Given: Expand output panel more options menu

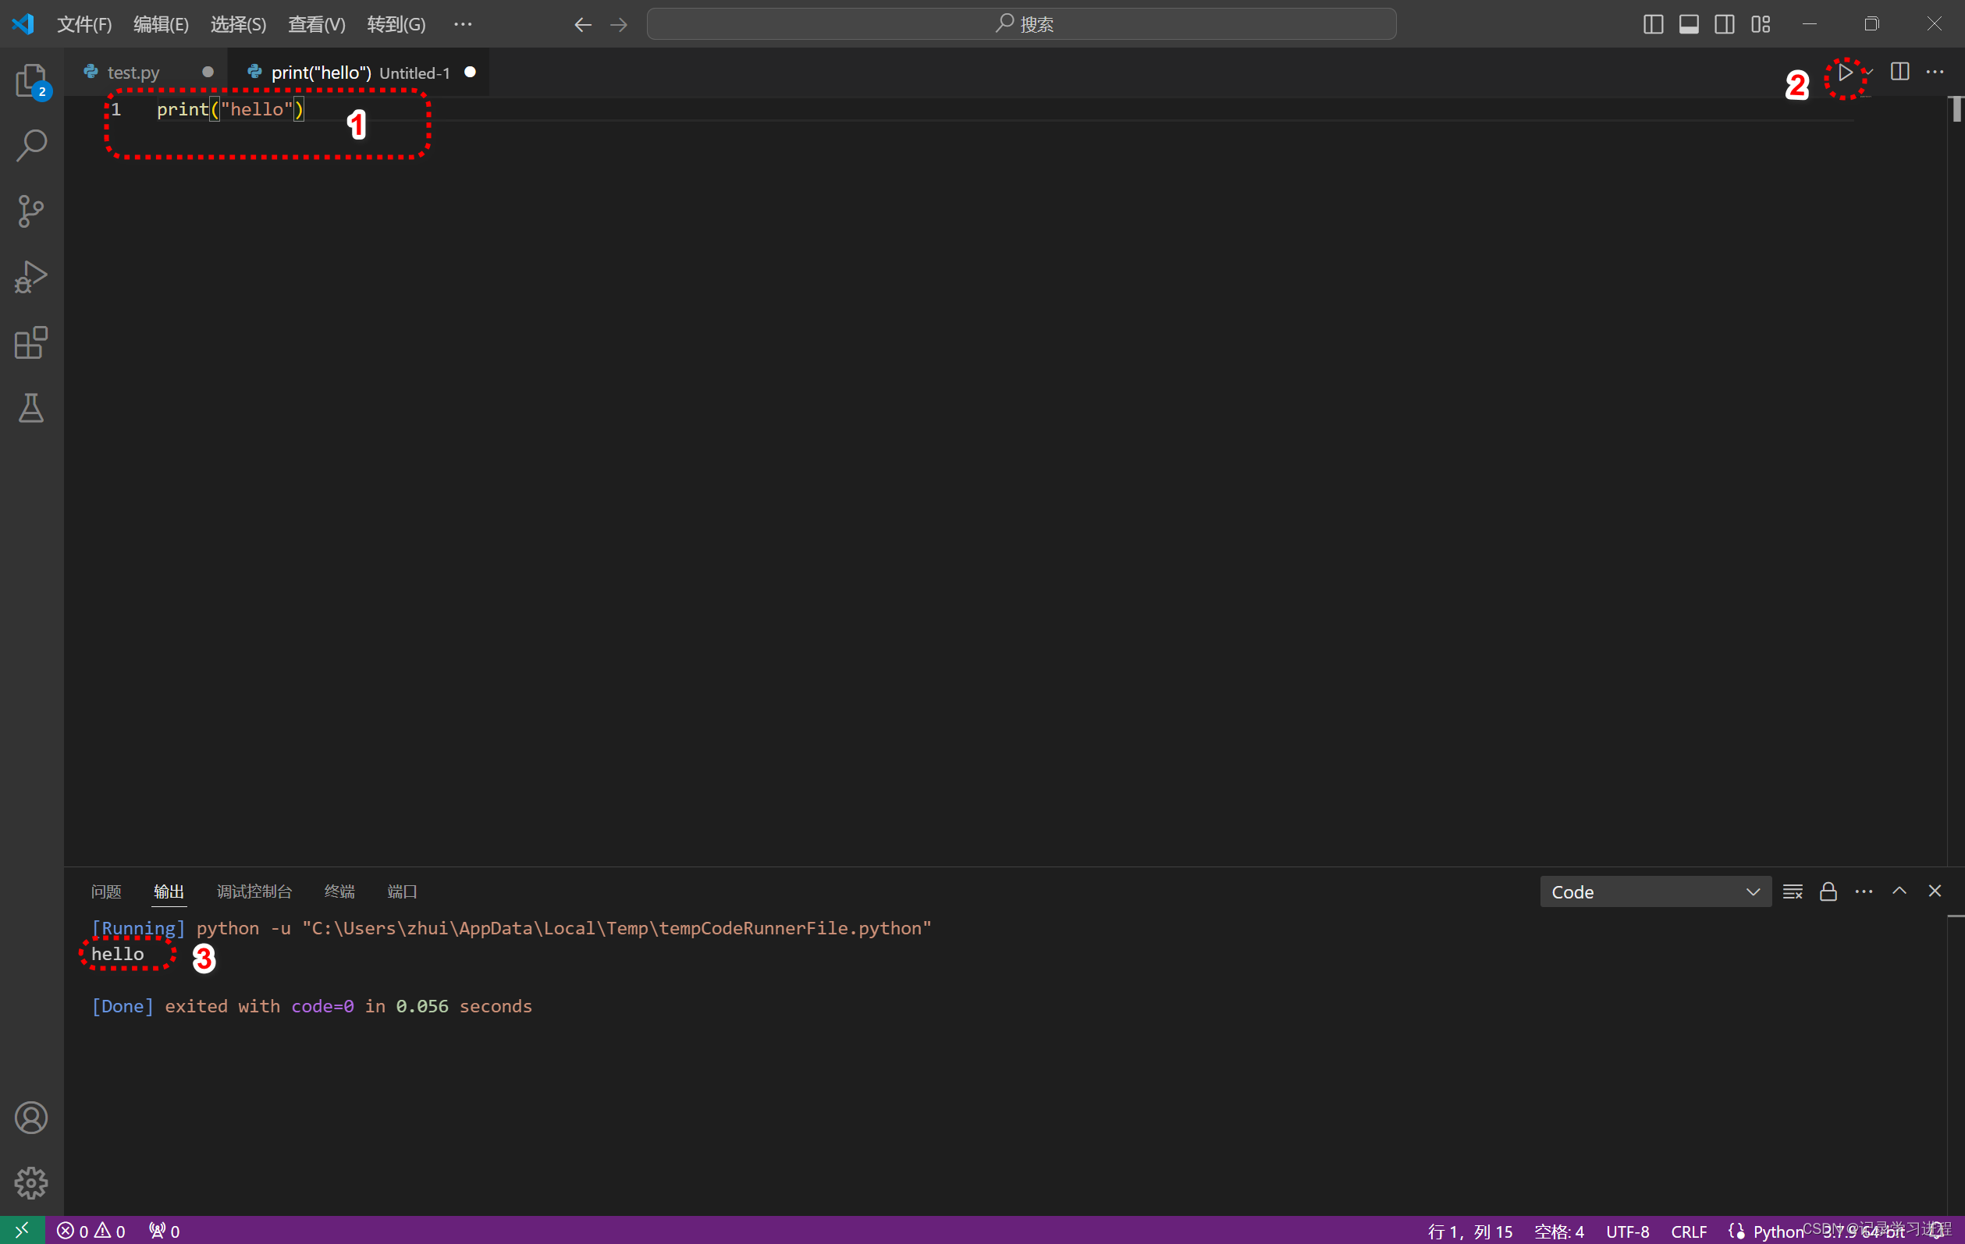Looking at the screenshot, I should pyautogui.click(x=1862, y=891).
